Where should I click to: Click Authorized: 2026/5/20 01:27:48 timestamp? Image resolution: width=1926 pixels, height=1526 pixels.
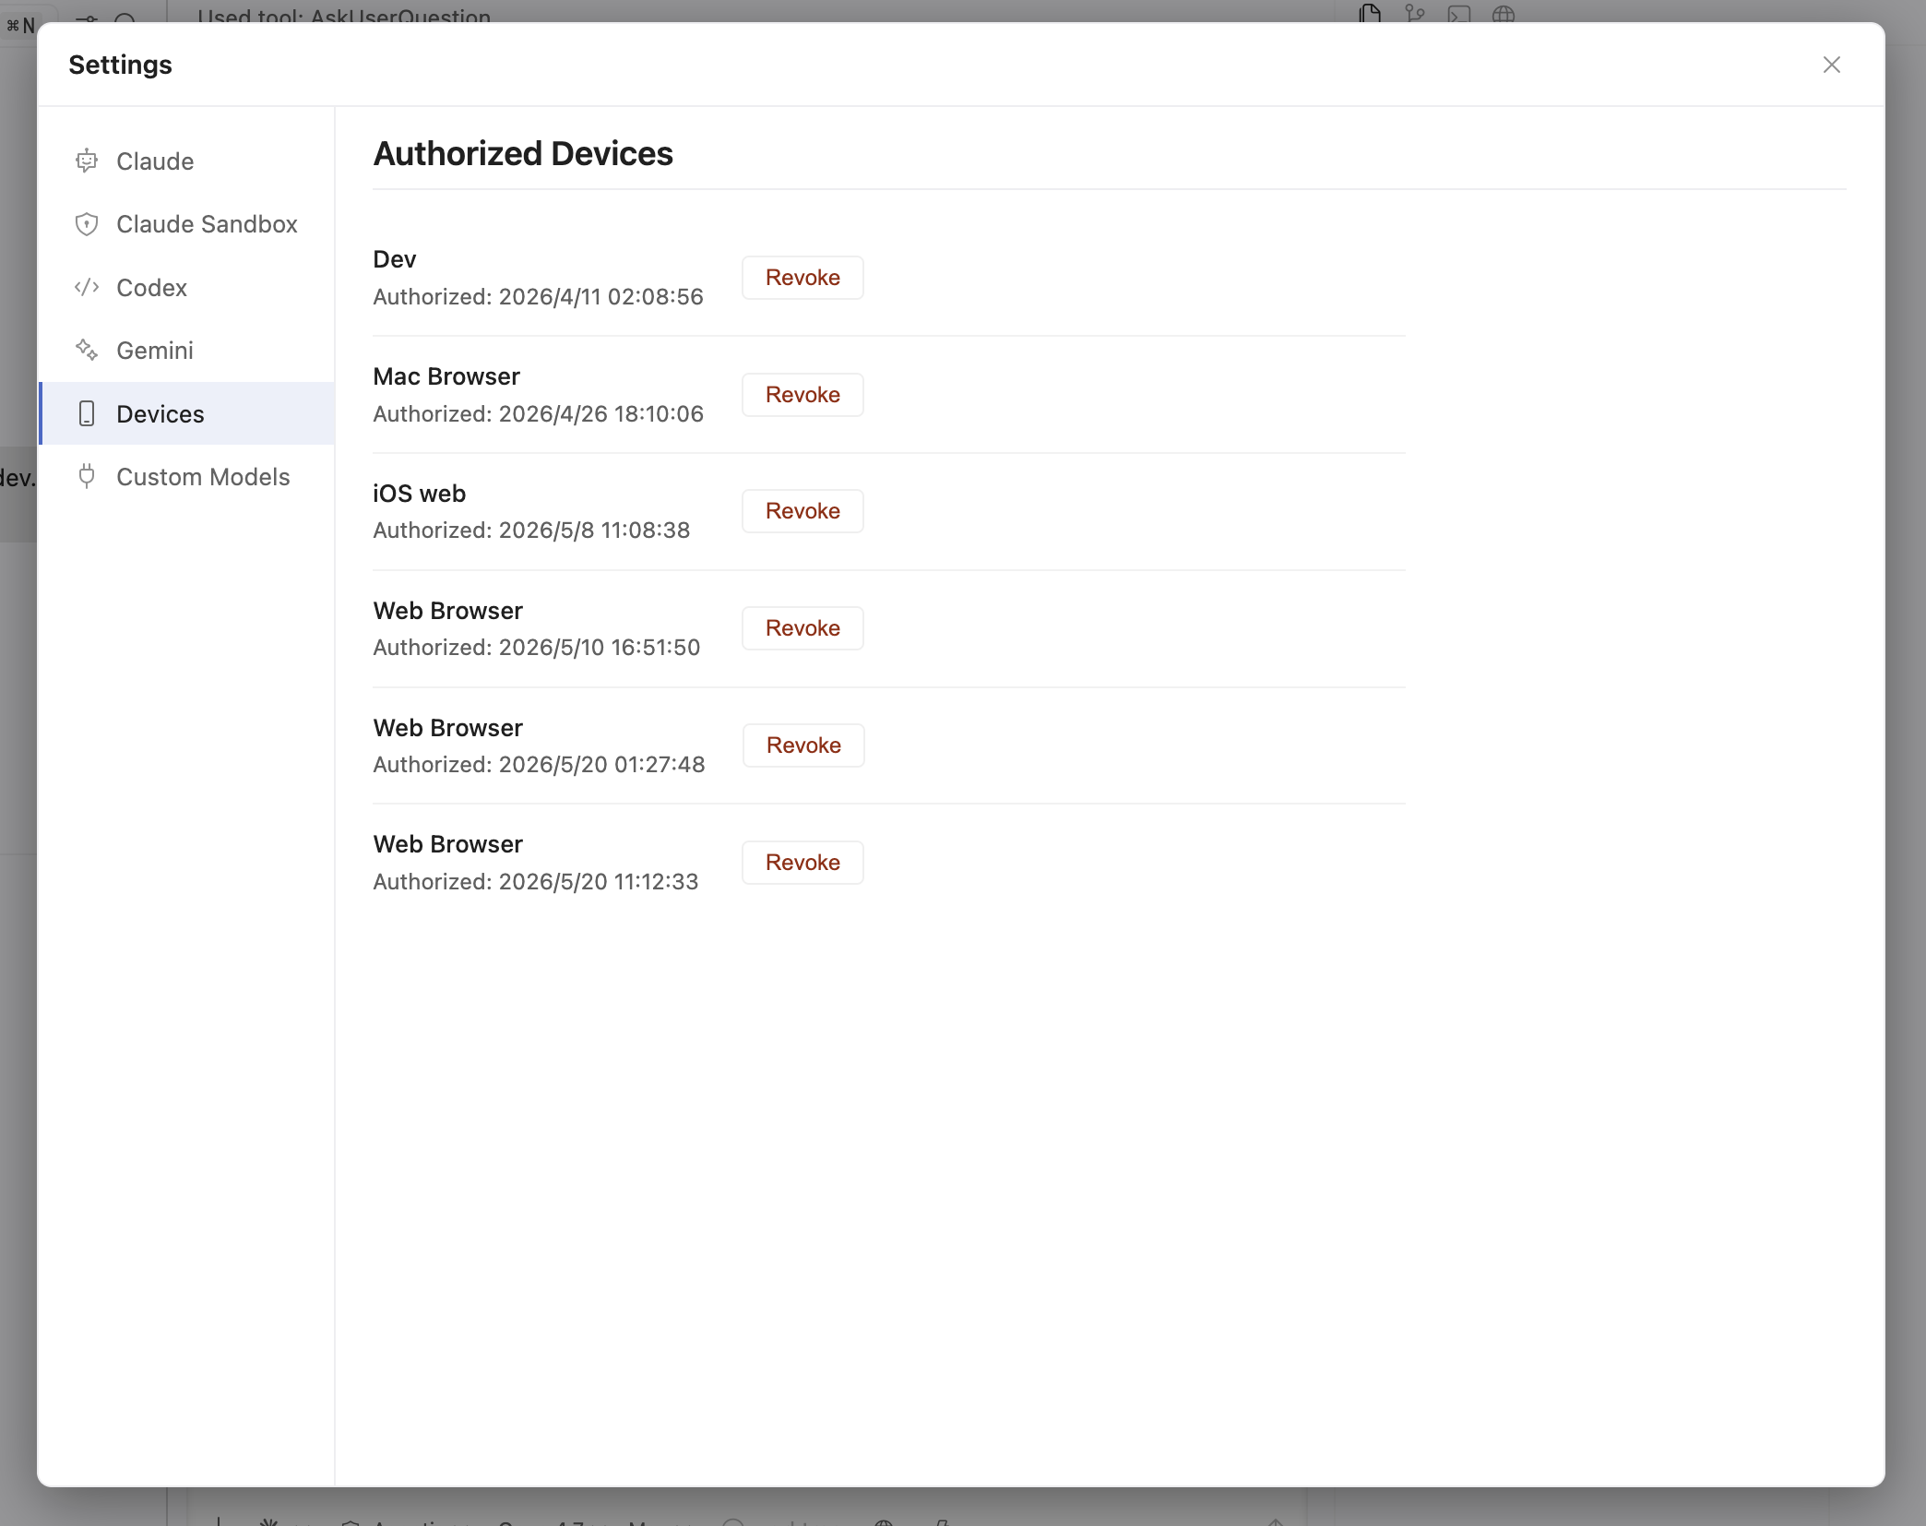coord(539,765)
